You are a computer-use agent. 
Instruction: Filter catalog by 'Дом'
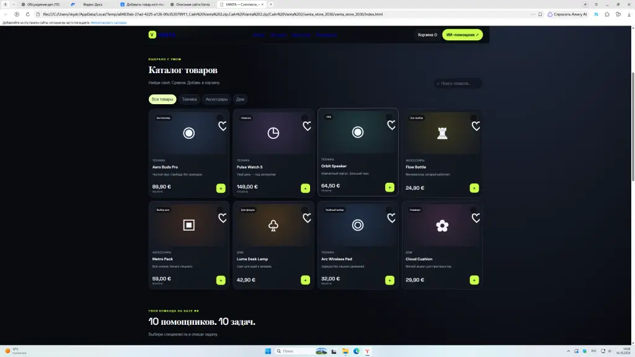point(240,99)
